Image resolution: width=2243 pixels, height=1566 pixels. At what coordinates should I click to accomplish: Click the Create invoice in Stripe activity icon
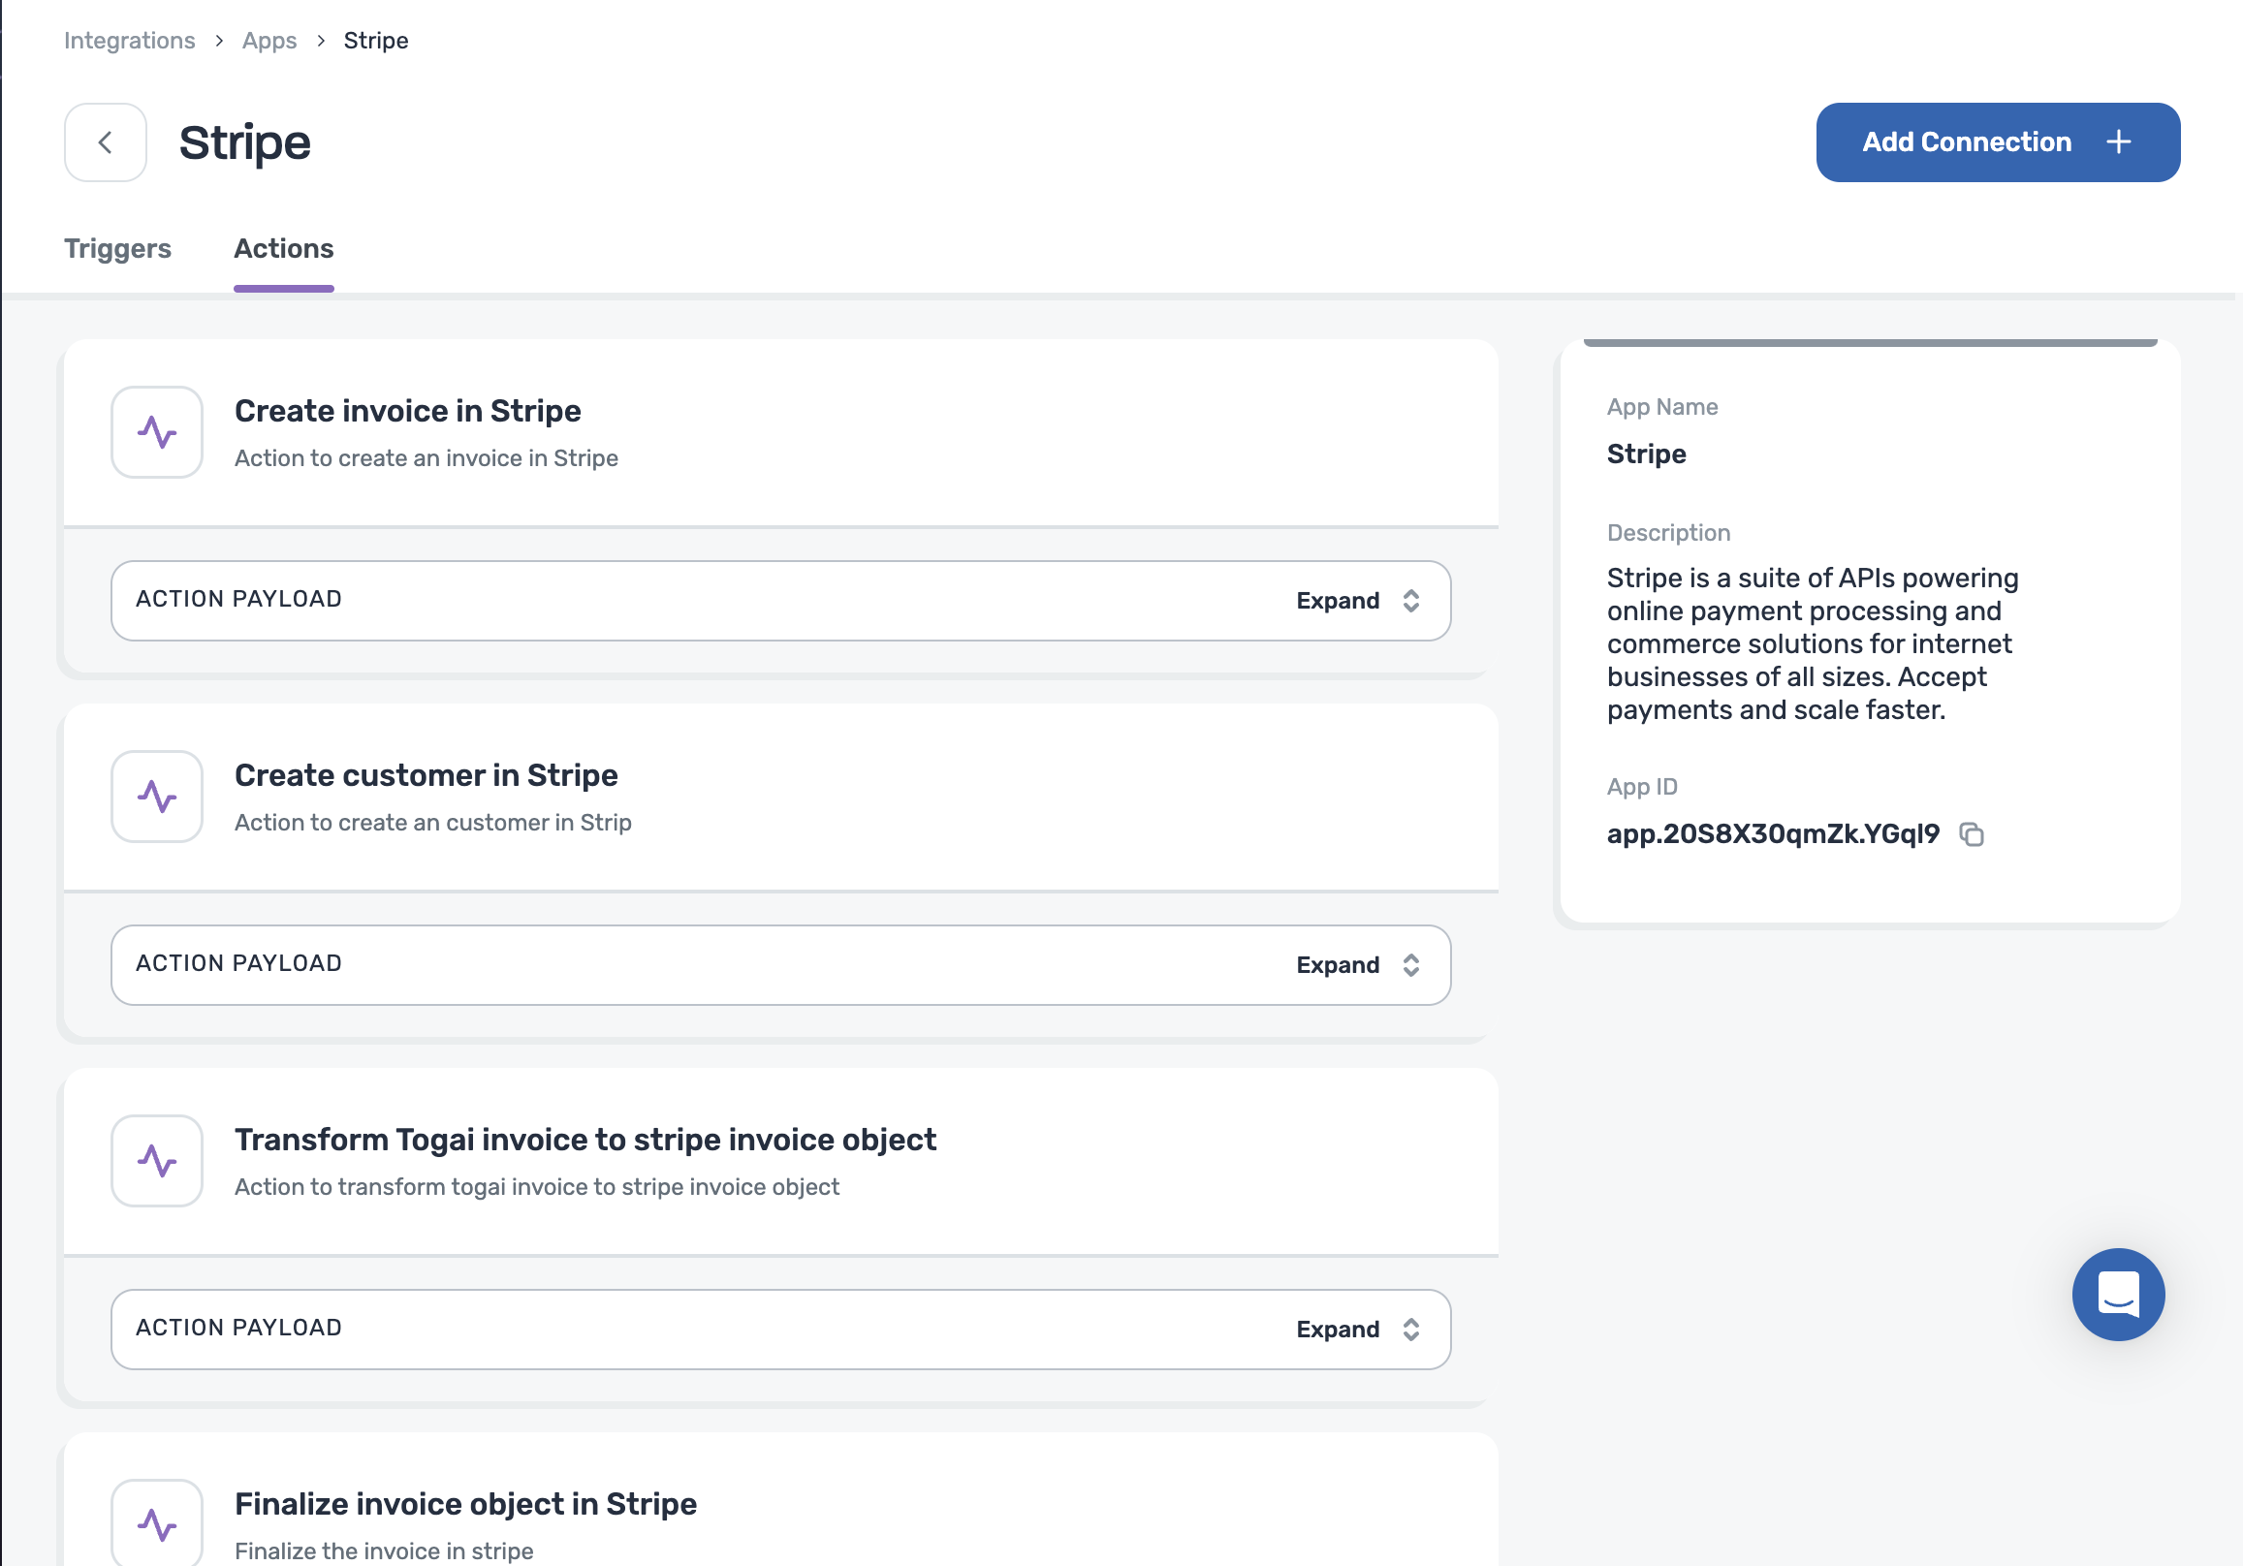click(157, 432)
